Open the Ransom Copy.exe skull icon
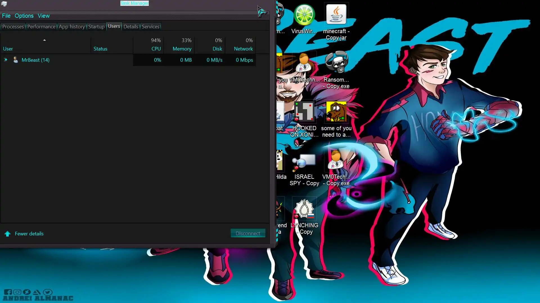The width and height of the screenshot is (540, 303). 336,62
